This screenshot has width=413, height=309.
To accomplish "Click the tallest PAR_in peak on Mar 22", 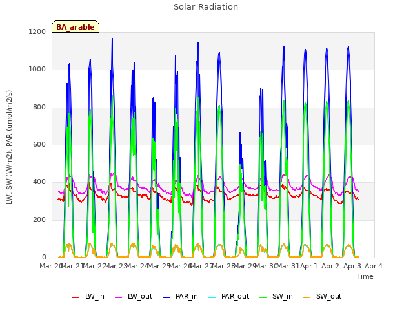I will coord(112,39).
